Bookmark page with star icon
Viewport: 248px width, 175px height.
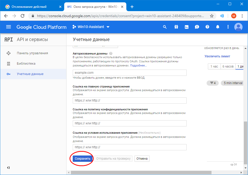(x=212, y=16)
